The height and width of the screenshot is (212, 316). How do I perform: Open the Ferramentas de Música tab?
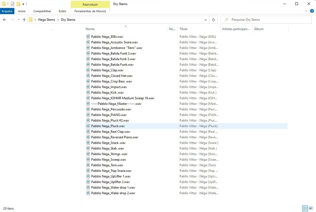(x=90, y=11)
